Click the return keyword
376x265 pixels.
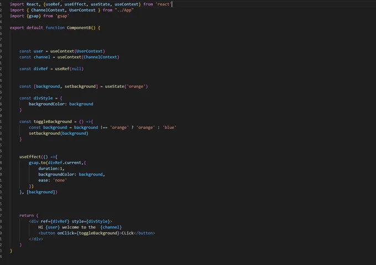27,215
